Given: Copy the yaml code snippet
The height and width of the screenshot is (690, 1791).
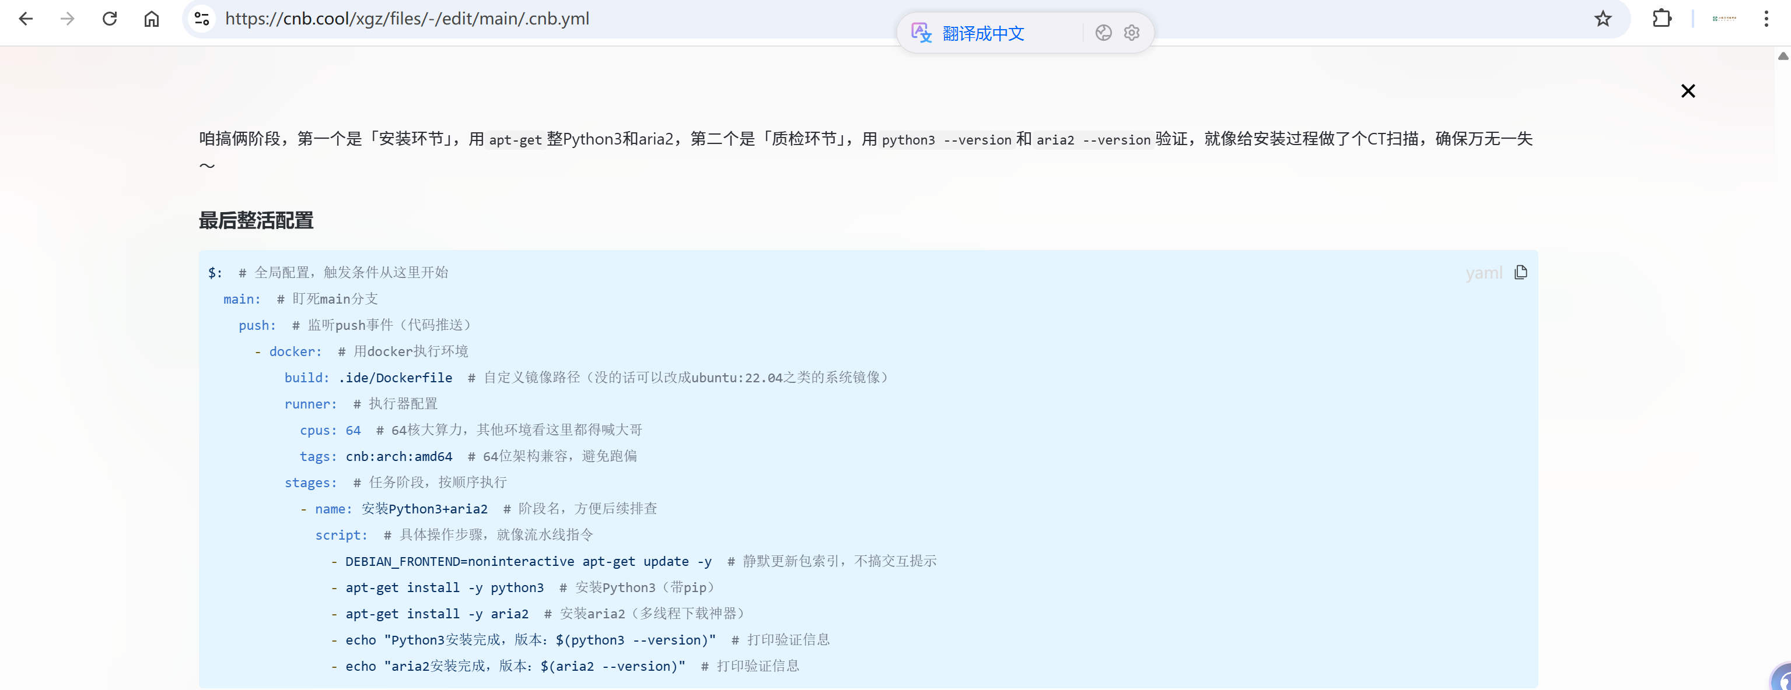Looking at the screenshot, I should coord(1521,272).
